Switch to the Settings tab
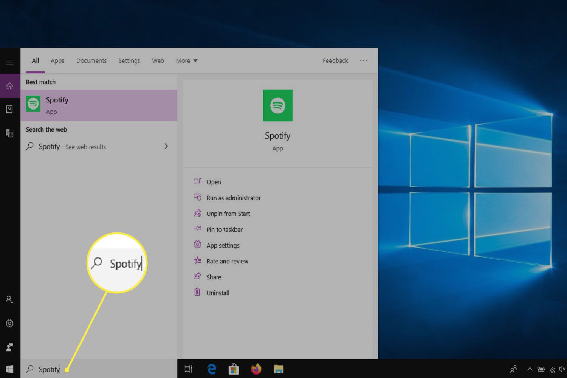567x378 pixels. pyautogui.click(x=129, y=60)
